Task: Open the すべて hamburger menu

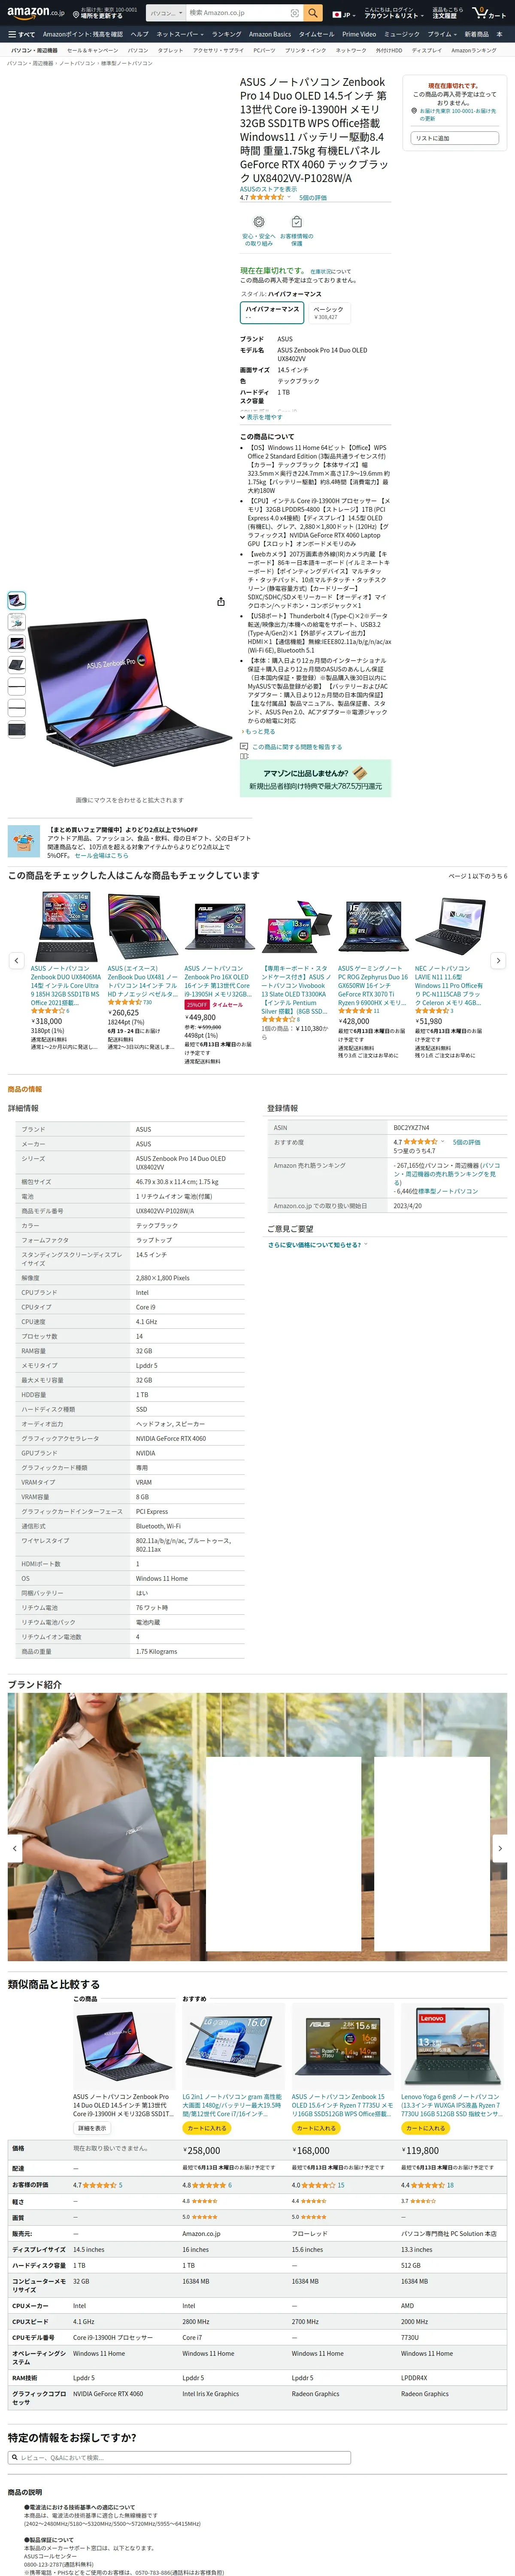Action: [x=21, y=34]
